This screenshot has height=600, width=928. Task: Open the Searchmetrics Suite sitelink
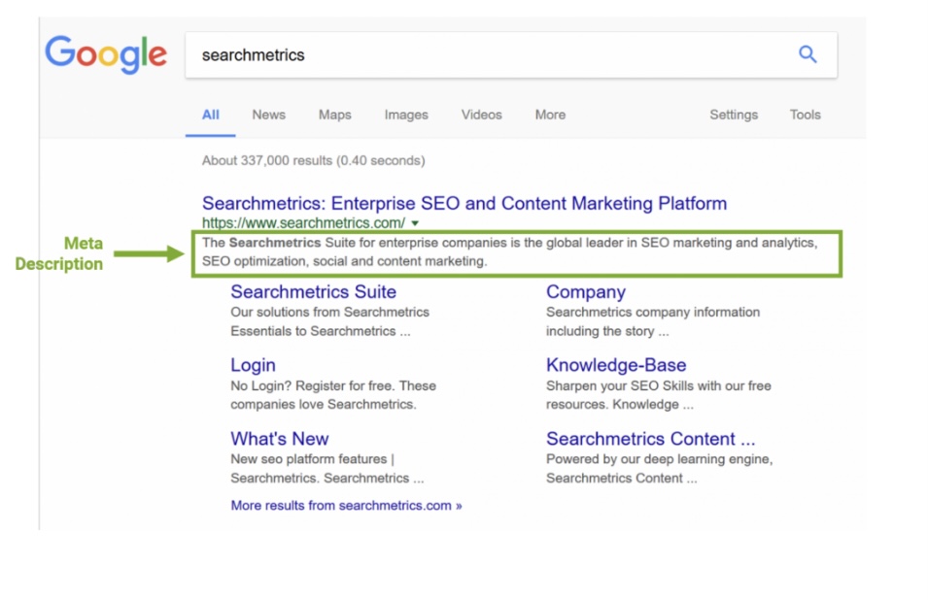(313, 292)
